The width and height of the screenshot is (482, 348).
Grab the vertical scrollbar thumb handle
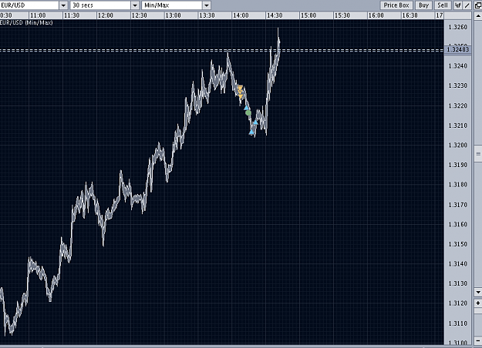478,154
